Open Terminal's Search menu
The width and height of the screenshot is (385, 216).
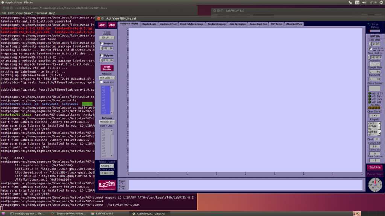[x=29, y=13]
